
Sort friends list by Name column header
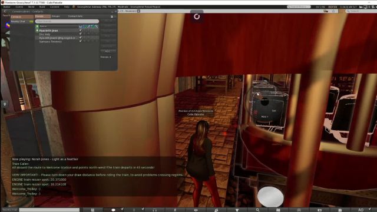click(x=59, y=26)
